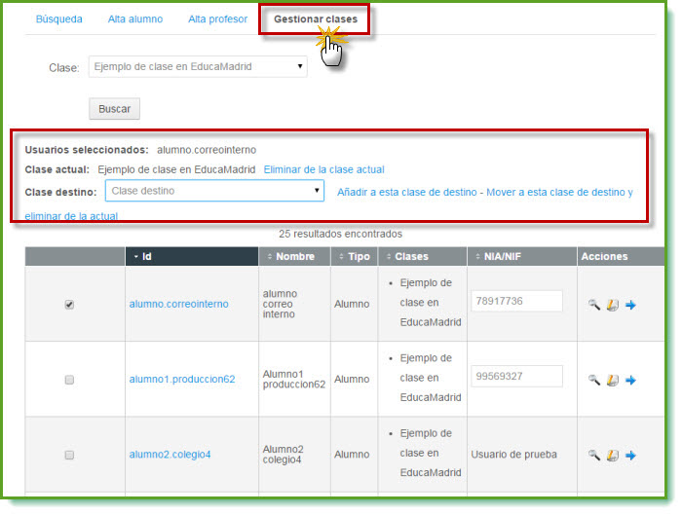Open the Alta alumno tab
The width and height of the screenshot is (682, 514).
click(135, 19)
